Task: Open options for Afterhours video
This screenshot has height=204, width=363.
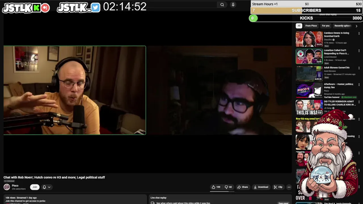Action: tap(359, 85)
